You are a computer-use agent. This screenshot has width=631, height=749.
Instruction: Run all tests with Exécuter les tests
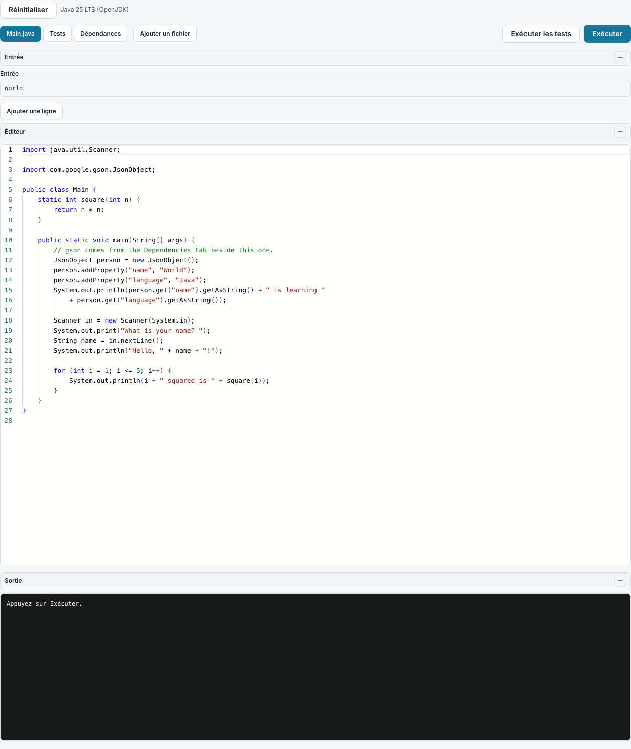pos(541,34)
